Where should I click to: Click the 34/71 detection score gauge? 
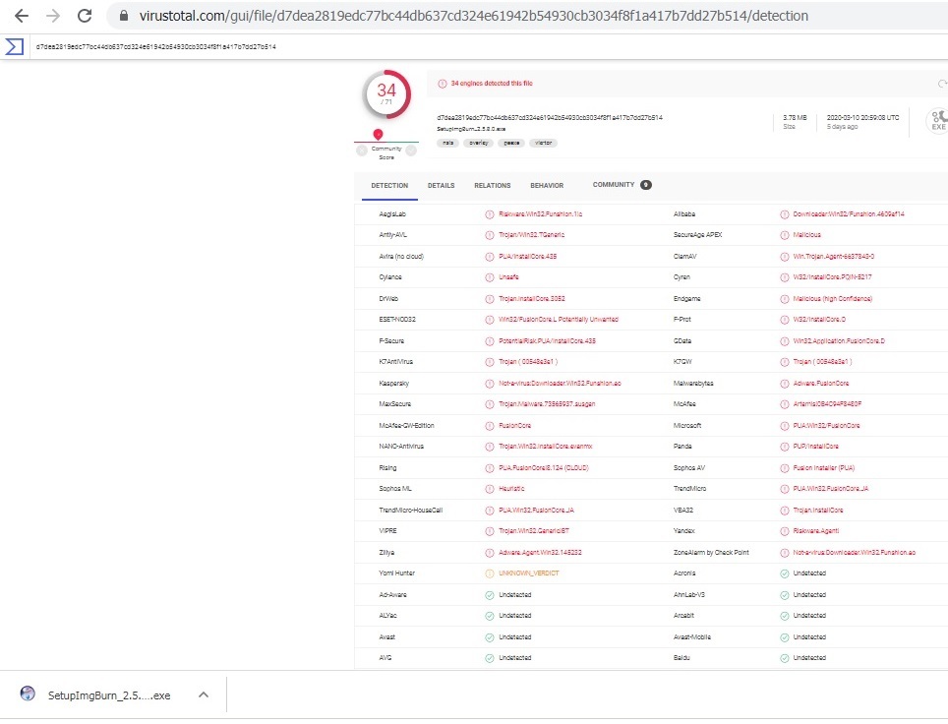tap(386, 93)
